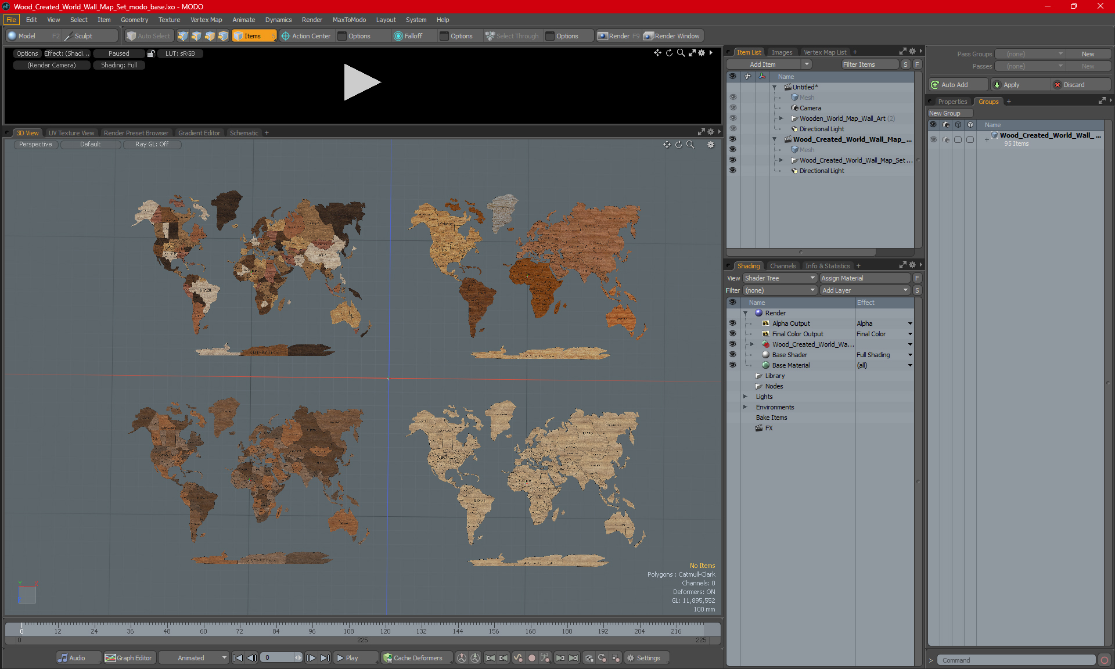Viewport: 1115px width, 669px height.
Task: Toggle Base Material visibility eye
Action: [733, 365]
